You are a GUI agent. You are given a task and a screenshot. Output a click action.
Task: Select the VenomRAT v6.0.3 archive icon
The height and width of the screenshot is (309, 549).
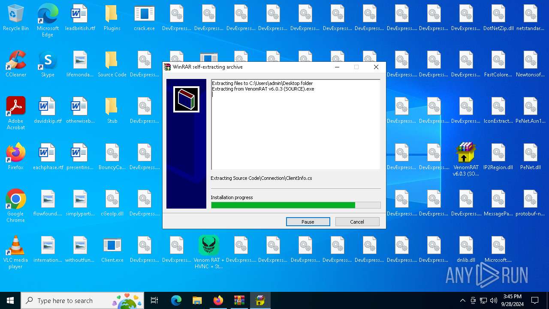(x=466, y=160)
